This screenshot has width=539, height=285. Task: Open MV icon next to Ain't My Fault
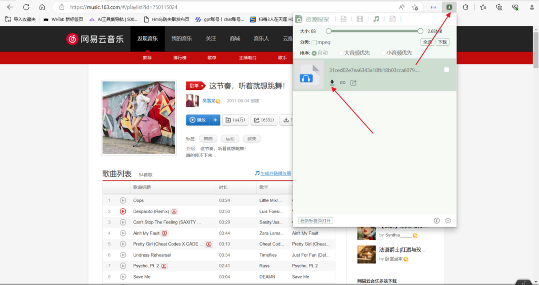[x=165, y=233]
